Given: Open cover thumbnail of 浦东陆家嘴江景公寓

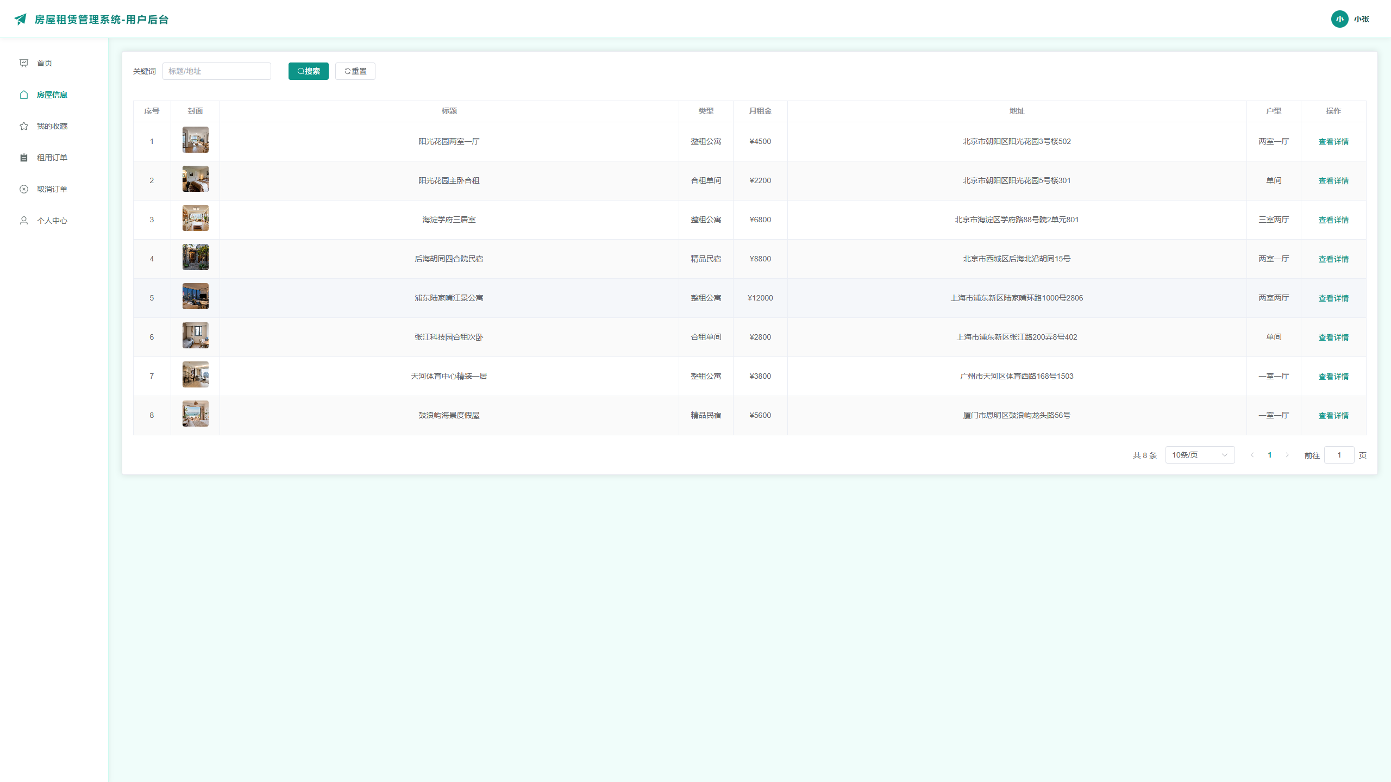Looking at the screenshot, I should pos(196,296).
